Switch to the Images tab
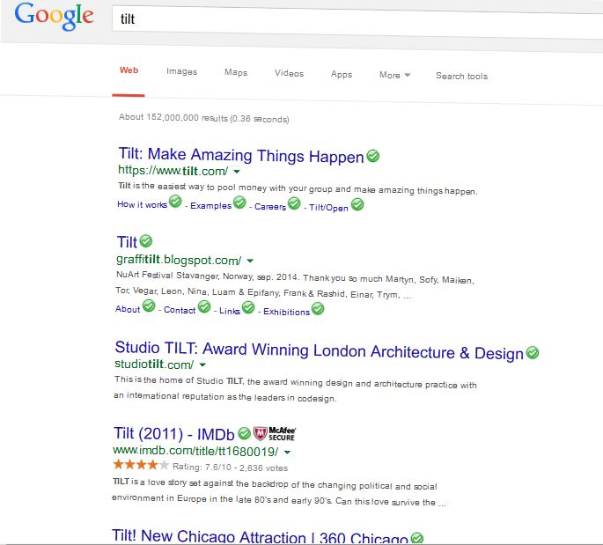 [181, 71]
